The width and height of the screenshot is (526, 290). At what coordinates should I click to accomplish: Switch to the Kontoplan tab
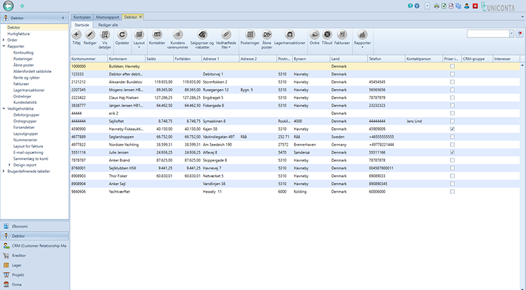(x=82, y=17)
